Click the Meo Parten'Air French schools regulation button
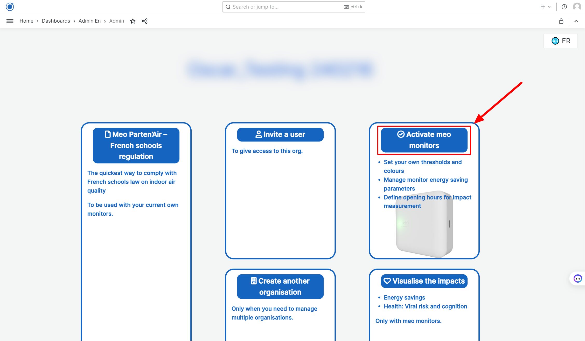 [135, 145]
